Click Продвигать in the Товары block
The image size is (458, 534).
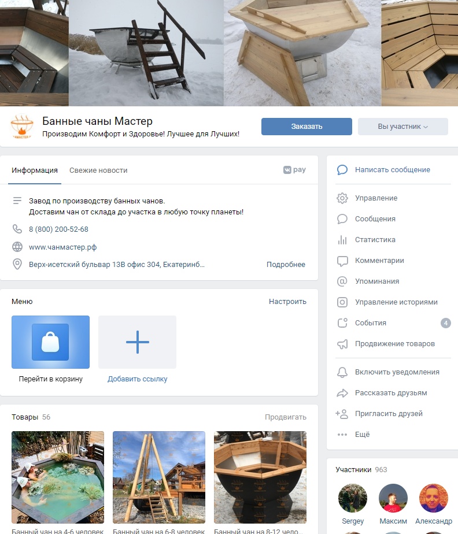(x=286, y=417)
